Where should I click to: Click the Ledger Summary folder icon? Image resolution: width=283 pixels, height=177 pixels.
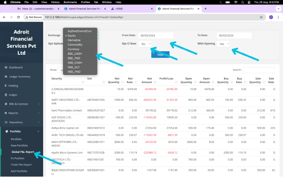point(6,76)
